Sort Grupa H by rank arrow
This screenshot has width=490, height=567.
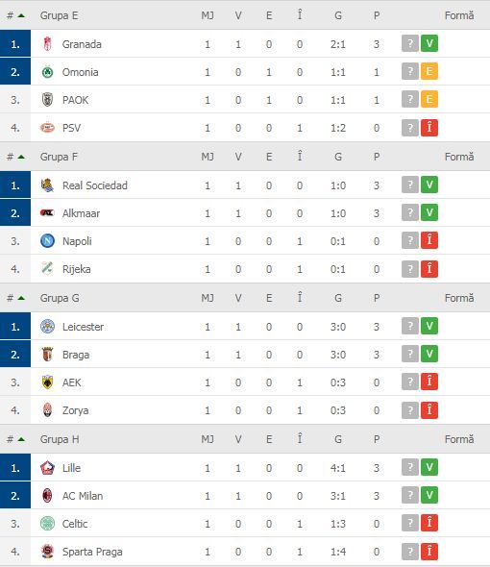(21, 439)
